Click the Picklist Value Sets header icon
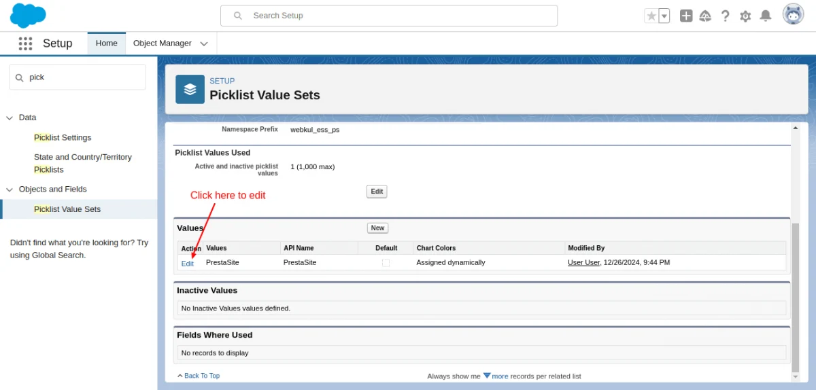This screenshot has width=816, height=390. [x=190, y=89]
